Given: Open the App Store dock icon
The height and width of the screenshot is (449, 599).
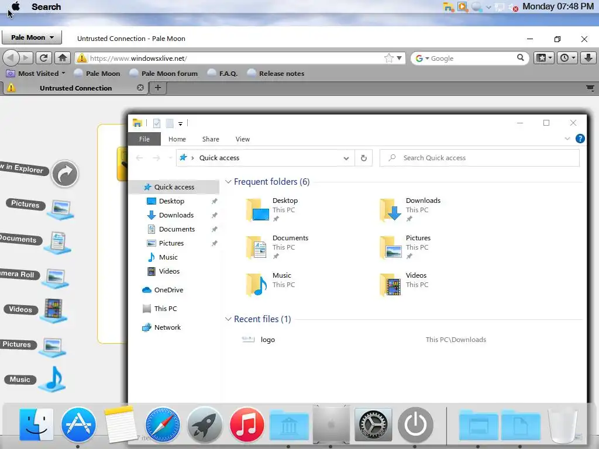Looking at the screenshot, I should point(78,424).
